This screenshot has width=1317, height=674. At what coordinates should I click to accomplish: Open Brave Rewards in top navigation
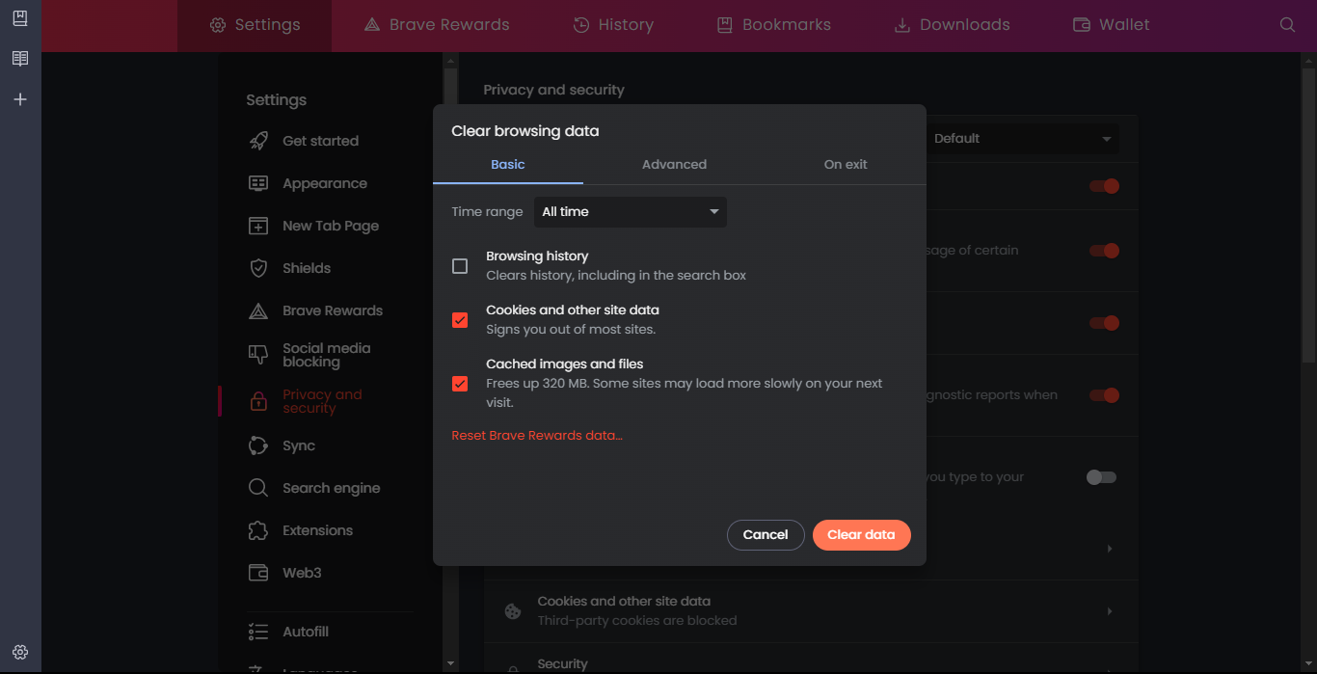[x=437, y=25]
